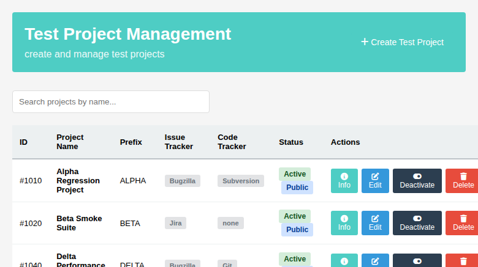Click the Jira issue tracker tag
The height and width of the screenshot is (267, 478).
tap(176, 223)
